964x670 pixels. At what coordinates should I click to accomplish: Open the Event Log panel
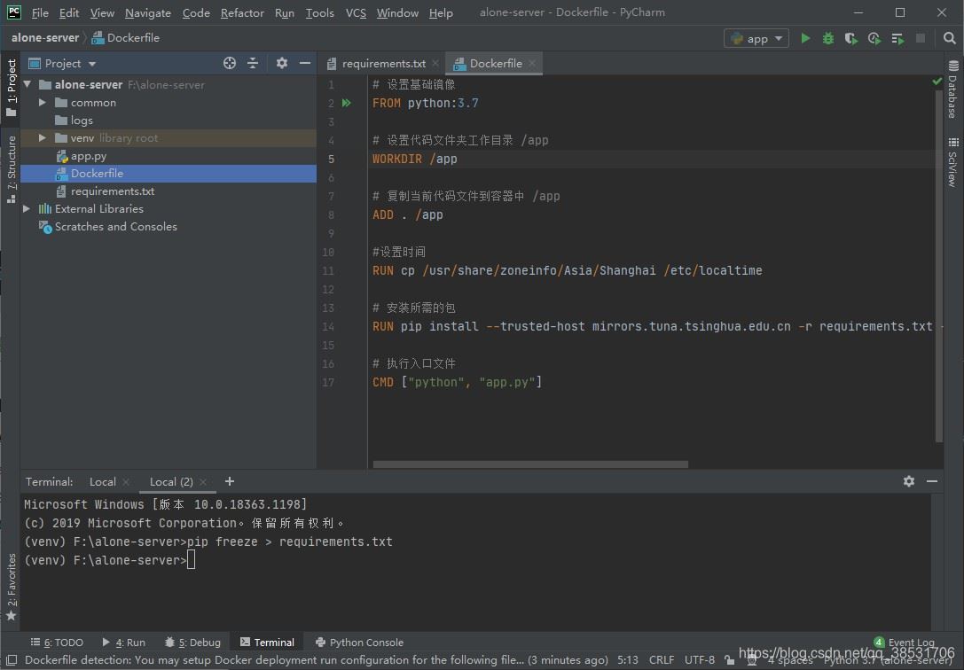905,643
